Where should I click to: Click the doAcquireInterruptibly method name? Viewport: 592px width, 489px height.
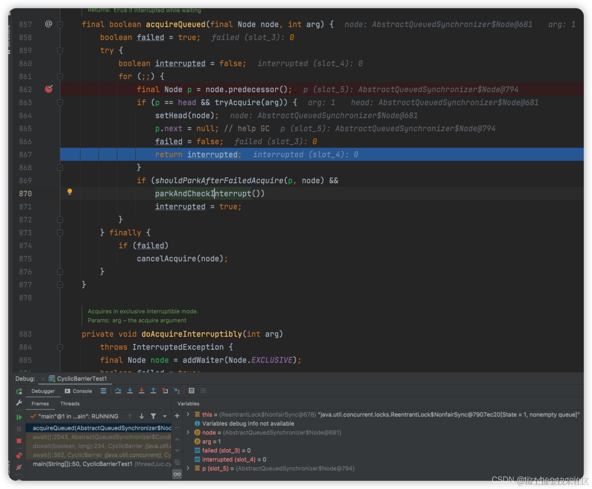pyautogui.click(x=192, y=334)
